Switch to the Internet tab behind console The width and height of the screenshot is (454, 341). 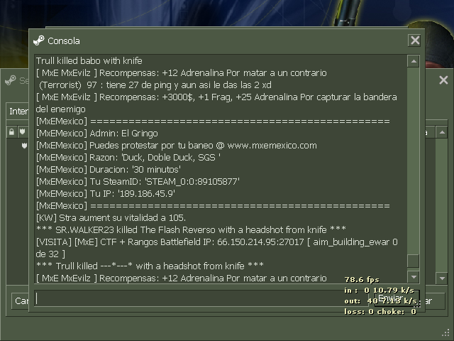[18, 112]
